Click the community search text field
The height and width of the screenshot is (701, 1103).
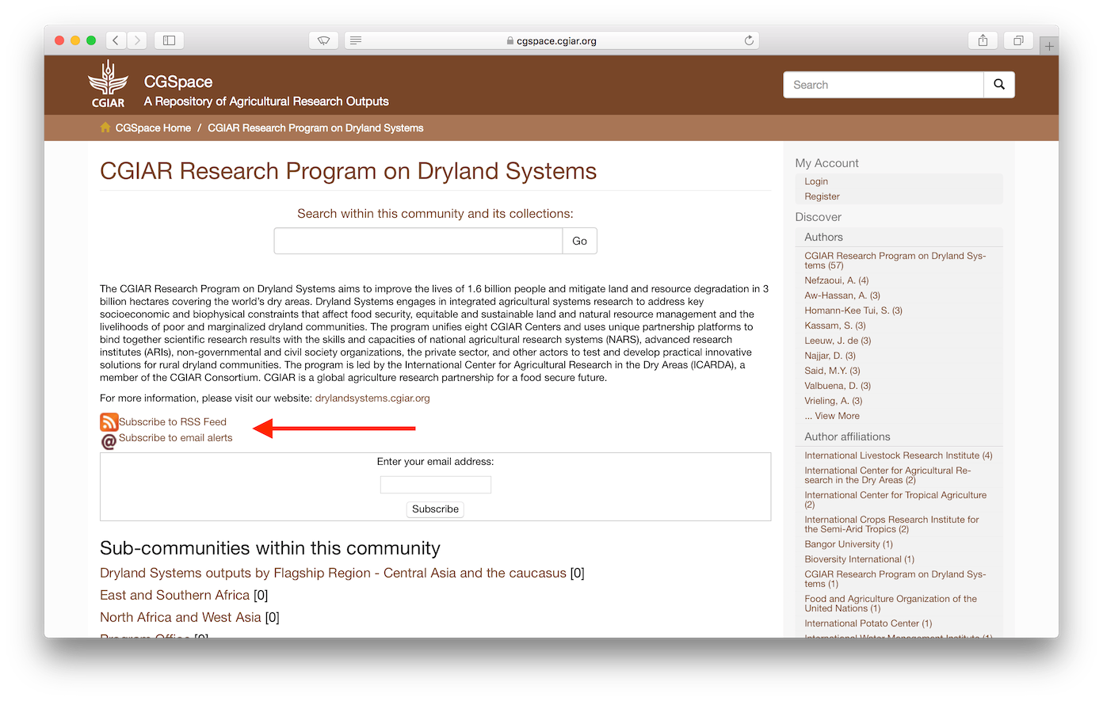(418, 241)
